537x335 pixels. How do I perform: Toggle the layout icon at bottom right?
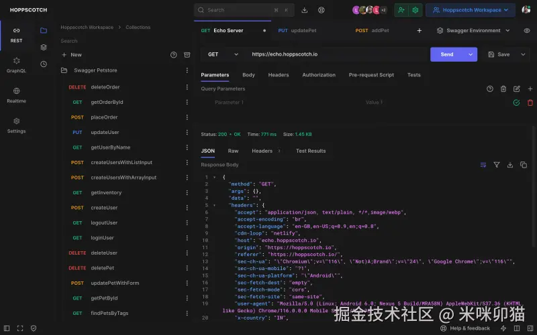click(x=516, y=328)
